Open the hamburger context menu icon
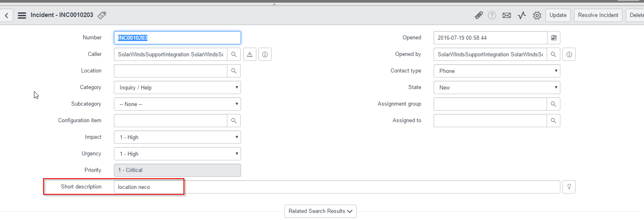Image resolution: width=644 pixels, height=220 pixels. pos(22,15)
